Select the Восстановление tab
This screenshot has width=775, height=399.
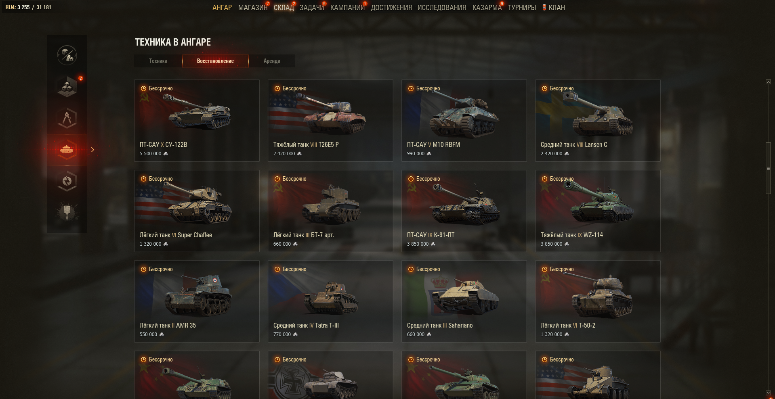pyautogui.click(x=215, y=61)
